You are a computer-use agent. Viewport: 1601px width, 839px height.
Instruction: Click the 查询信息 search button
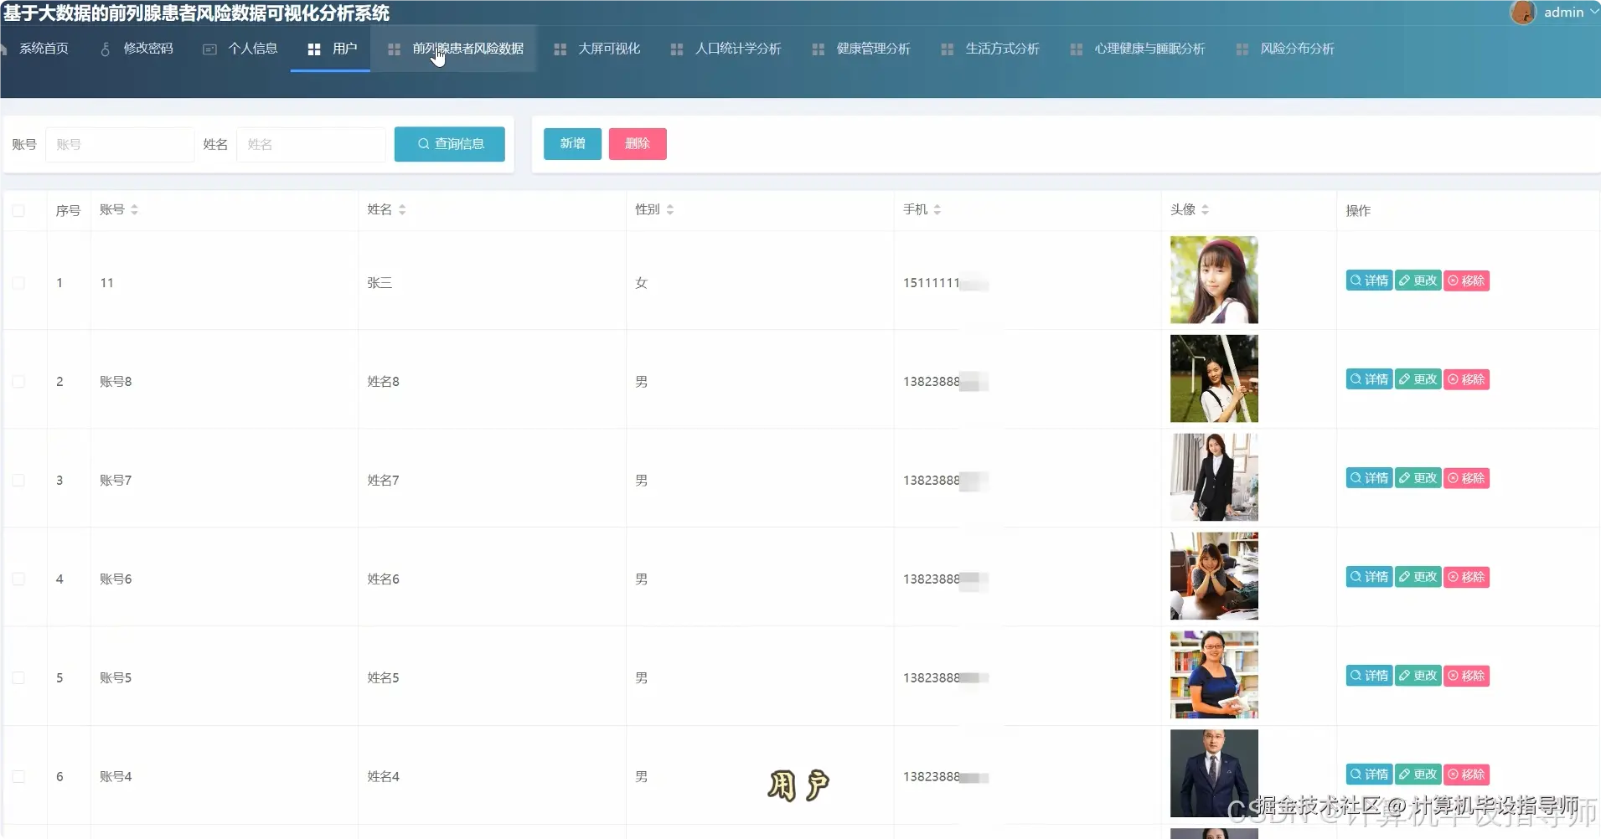[450, 144]
